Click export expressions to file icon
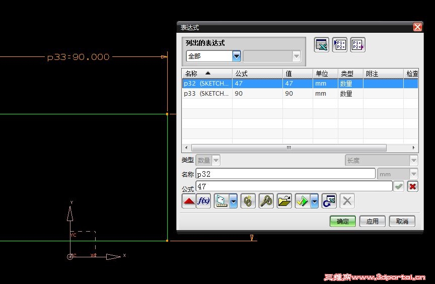 [357, 45]
